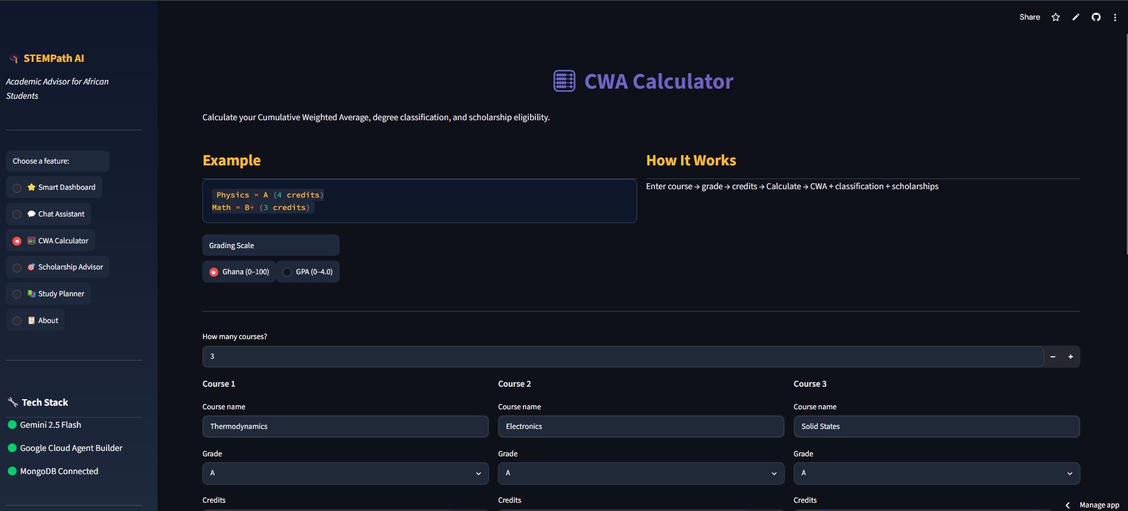Select the Chat Assistant feature
The width and height of the screenshot is (1128, 511).
(49, 214)
